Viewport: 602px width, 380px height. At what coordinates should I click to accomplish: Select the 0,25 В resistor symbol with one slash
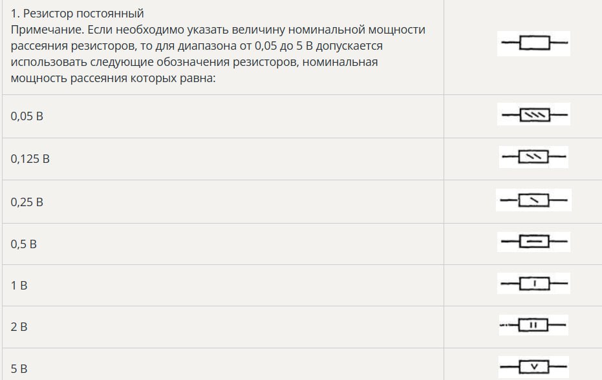tap(533, 200)
